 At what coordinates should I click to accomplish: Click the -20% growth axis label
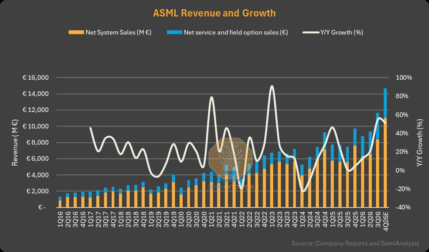403,189
